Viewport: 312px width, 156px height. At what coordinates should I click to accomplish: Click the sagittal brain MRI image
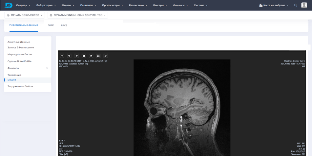pyautogui.click(x=182, y=108)
